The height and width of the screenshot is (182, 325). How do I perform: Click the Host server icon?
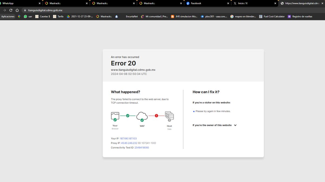tap(169, 116)
